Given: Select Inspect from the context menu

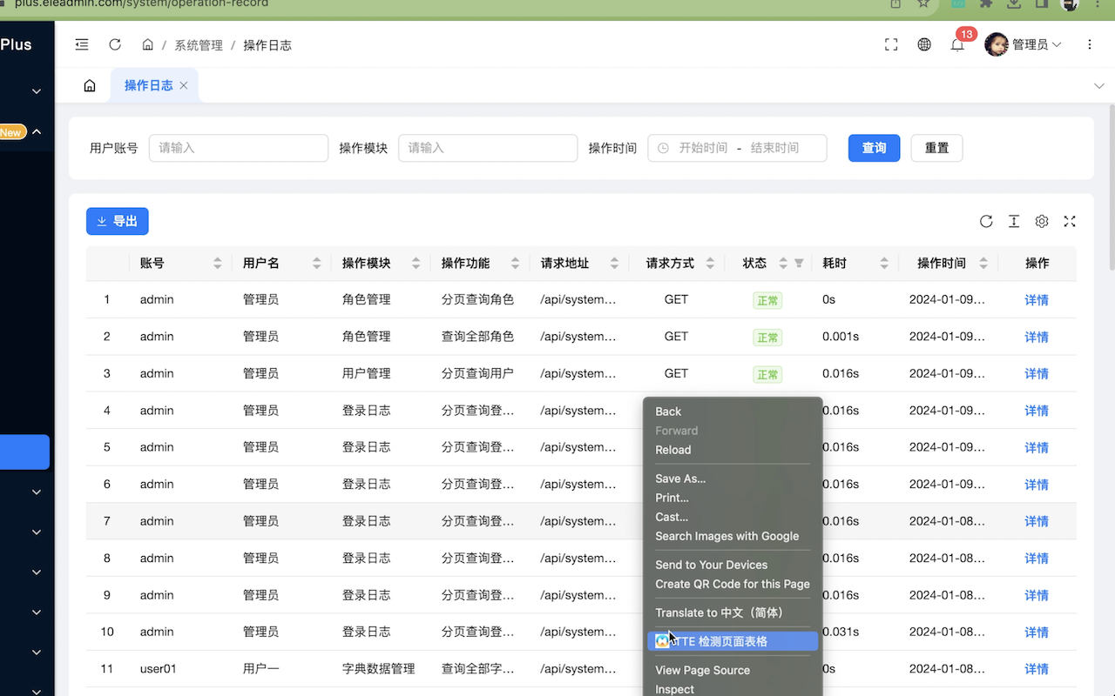Looking at the screenshot, I should (x=674, y=688).
